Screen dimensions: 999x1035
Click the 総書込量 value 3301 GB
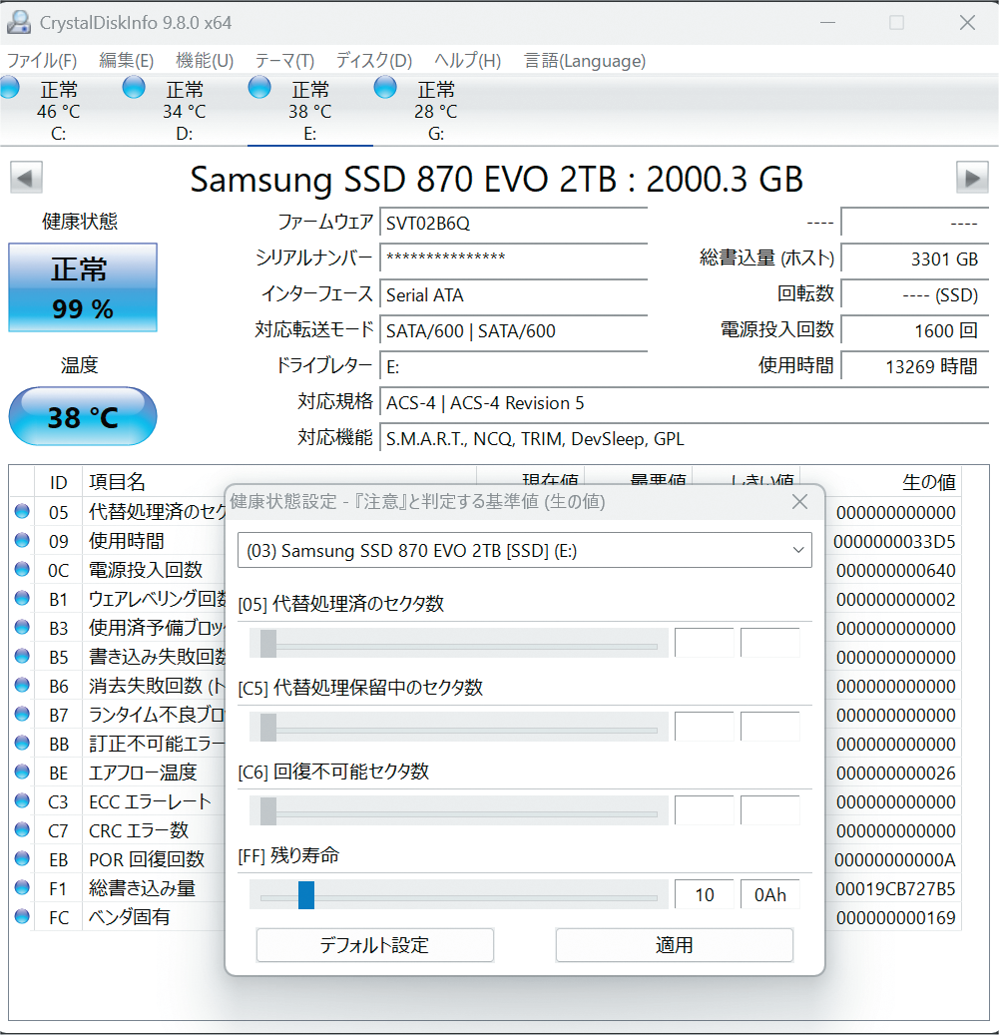915,259
